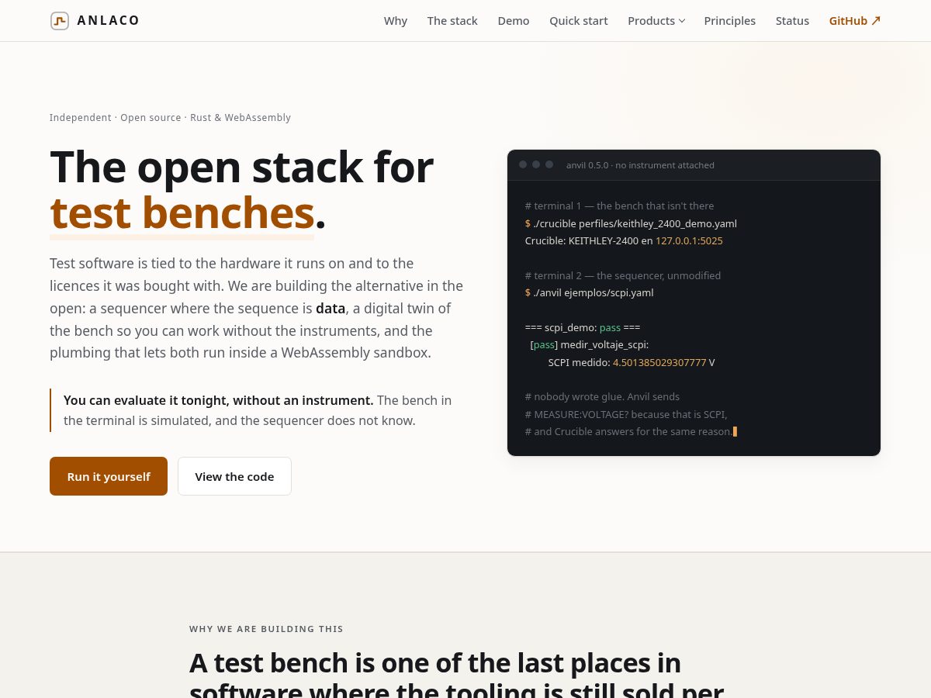Viewport: 931px width, 698px height.
Task: Select the 'Crucible: KEITHLEY-2400 en' output text
Action: tap(589, 240)
